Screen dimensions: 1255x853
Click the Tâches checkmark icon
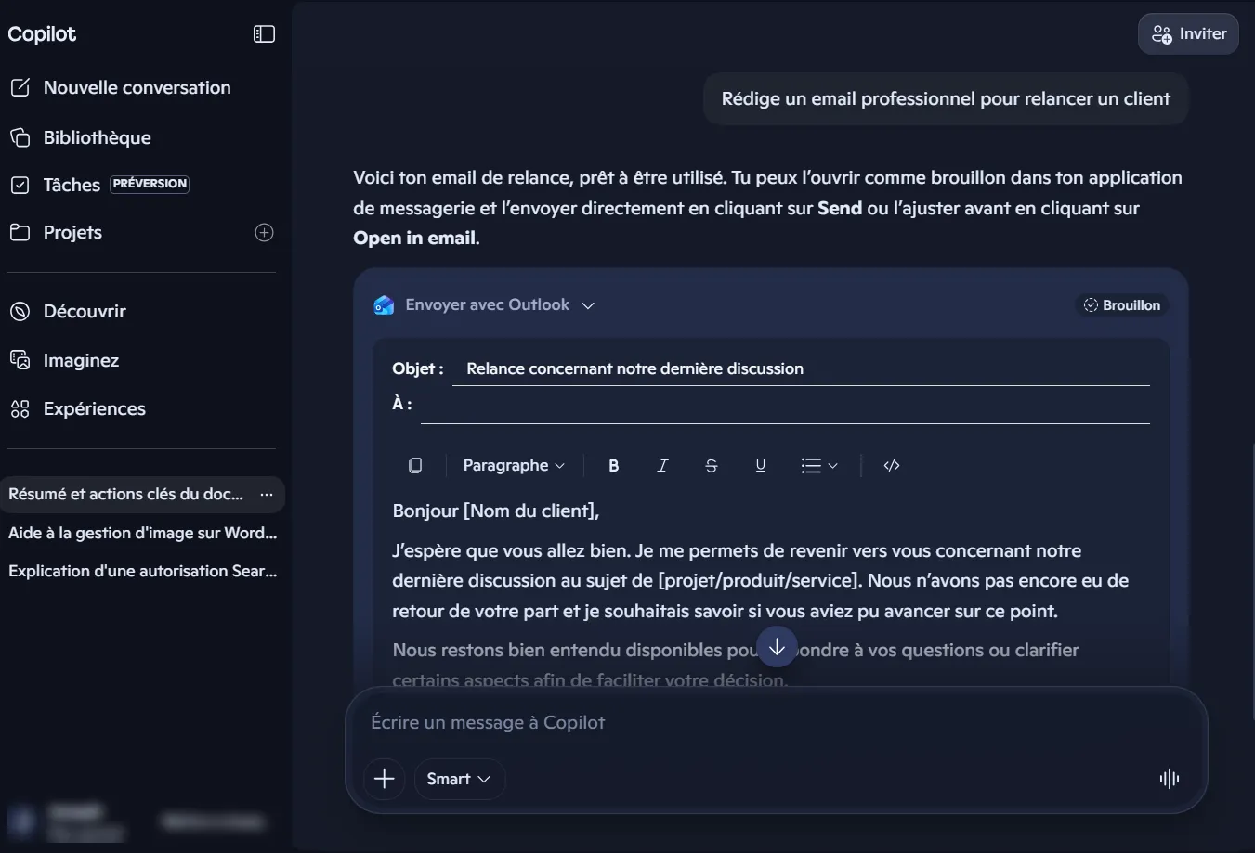click(x=20, y=185)
